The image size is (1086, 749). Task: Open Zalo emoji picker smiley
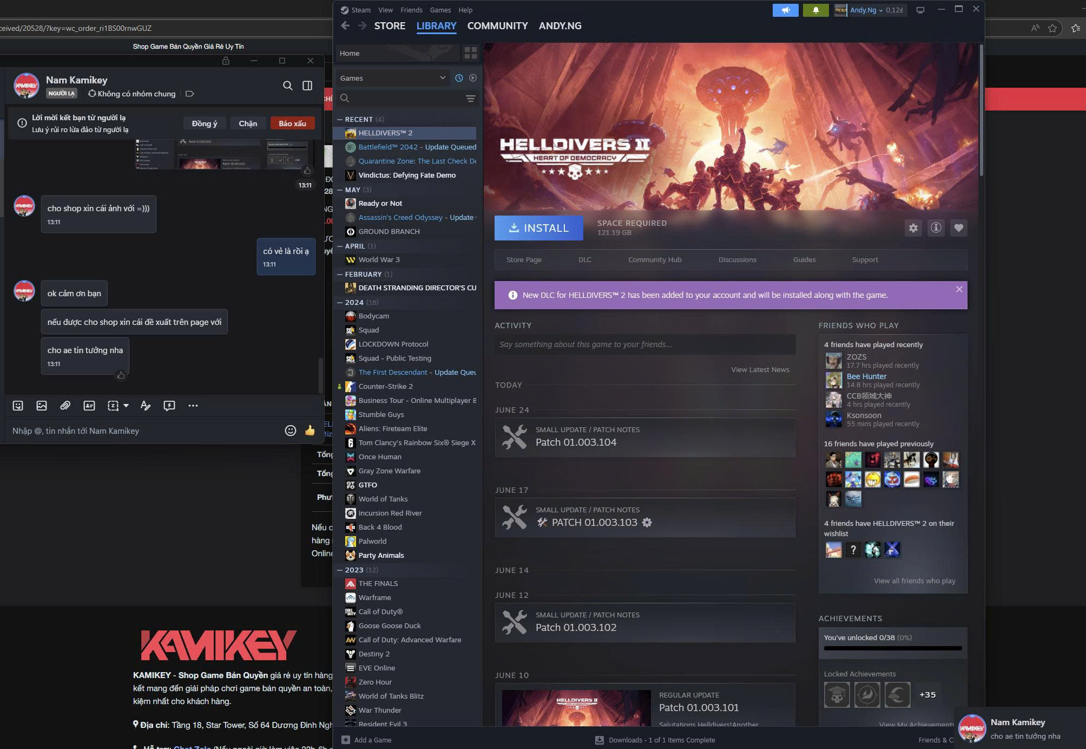291,431
